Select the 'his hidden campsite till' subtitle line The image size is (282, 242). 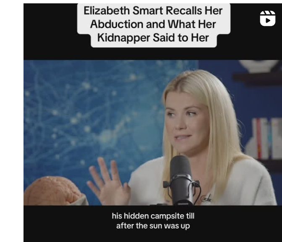[153, 216]
